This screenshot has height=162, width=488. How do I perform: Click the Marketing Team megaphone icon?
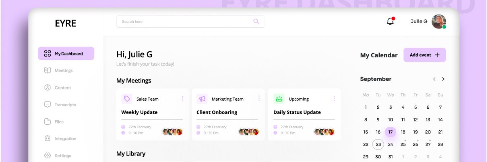(202, 99)
